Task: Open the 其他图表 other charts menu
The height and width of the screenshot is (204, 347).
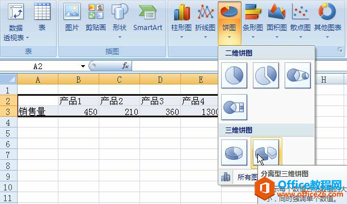Action: tap(327, 12)
